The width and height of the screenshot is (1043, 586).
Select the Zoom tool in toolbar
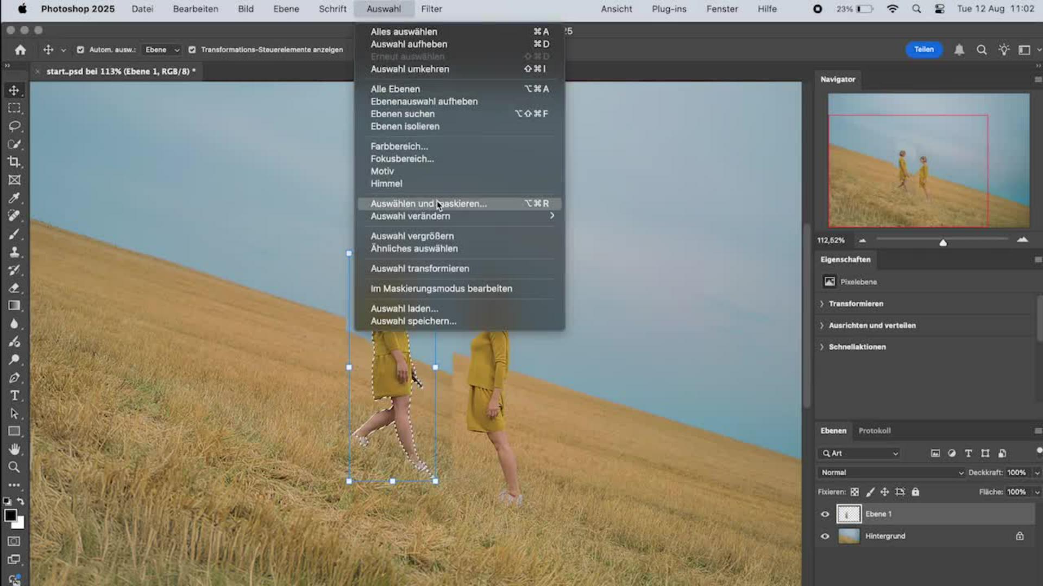pyautogui.click(x=14, y=467)
